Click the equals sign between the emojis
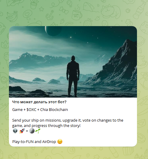Viewport: 148px width, 159px height. click(x=27, y=131)
